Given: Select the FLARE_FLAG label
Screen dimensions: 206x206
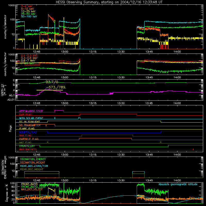Looking at the screenshot, I should [27, 128].
